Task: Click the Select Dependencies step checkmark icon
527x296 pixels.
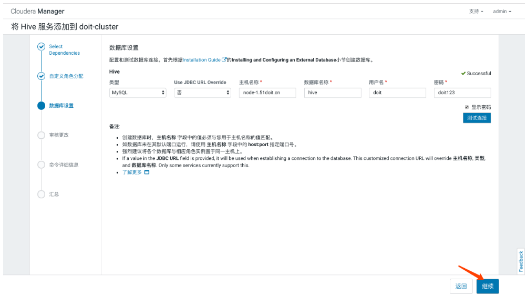Action: coord(41,46)
